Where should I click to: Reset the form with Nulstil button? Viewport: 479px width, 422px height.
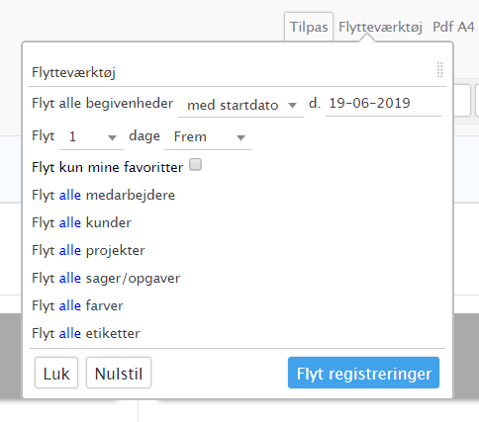pos(119,373)
